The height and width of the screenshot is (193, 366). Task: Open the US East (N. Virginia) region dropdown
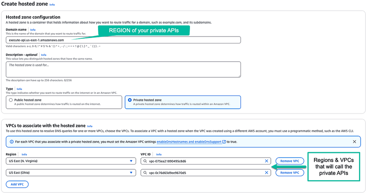71,161
